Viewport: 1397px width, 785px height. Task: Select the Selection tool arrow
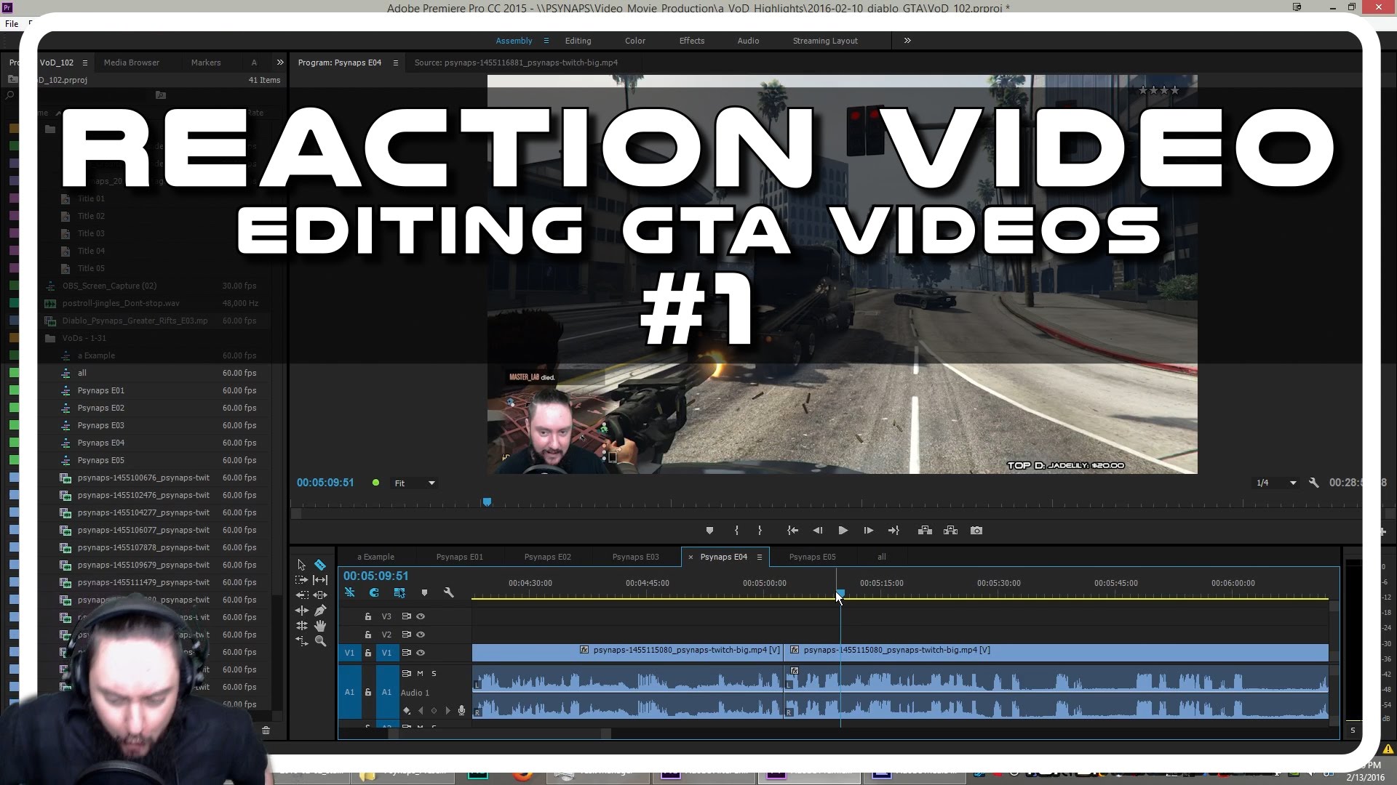pos(301,565)
